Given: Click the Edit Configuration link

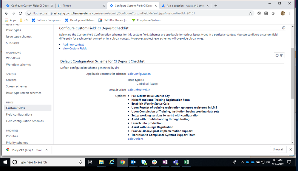Looking at the screenshot, I should [x=139, y=74].
